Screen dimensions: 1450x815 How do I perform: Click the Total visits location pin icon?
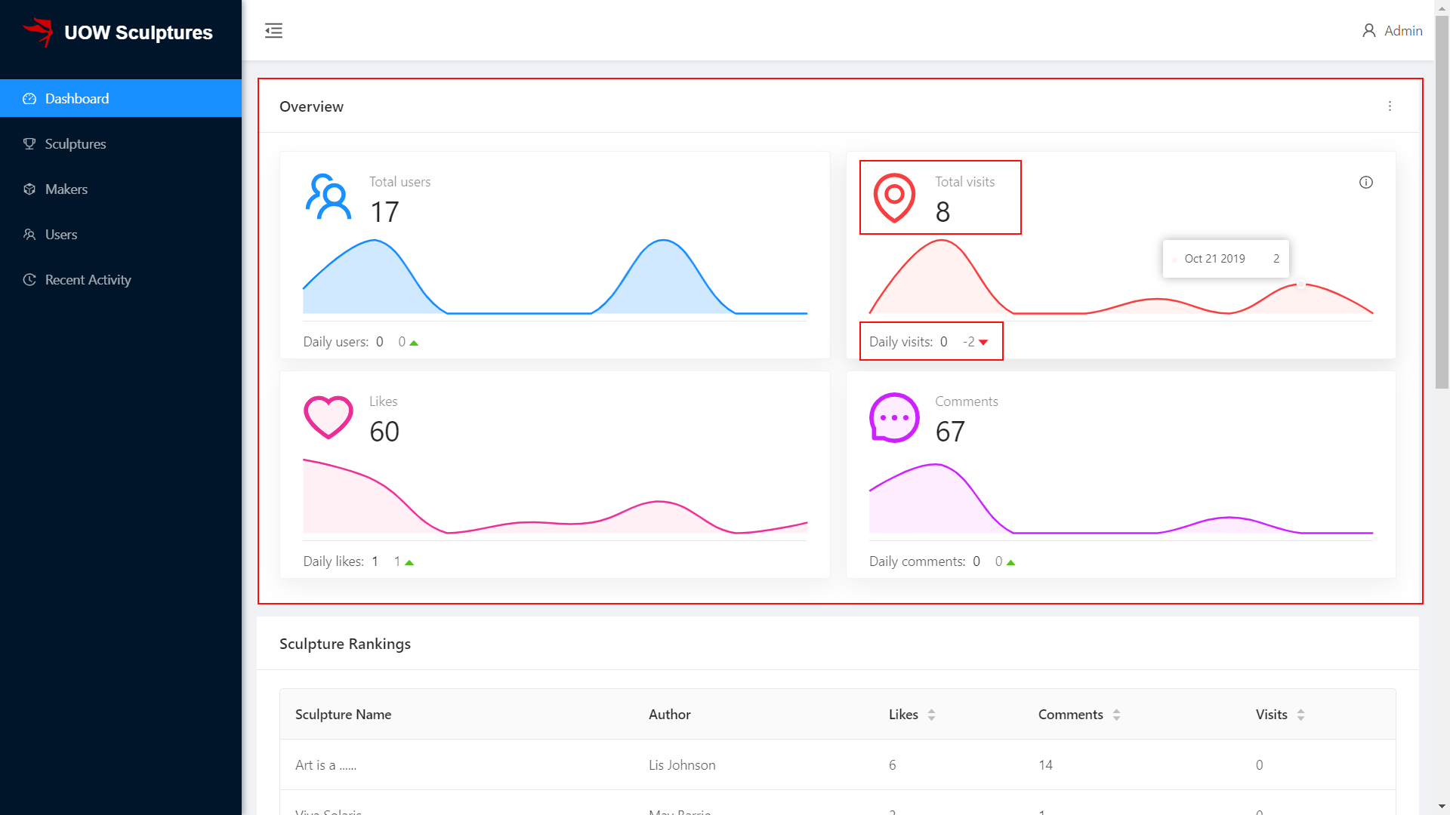point(894,197)
